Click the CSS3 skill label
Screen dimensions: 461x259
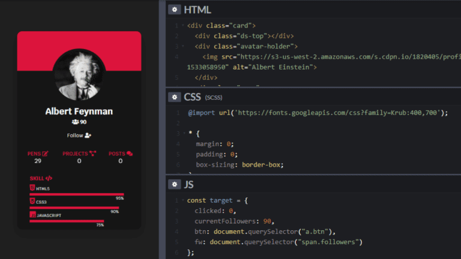tap(41, 202)
